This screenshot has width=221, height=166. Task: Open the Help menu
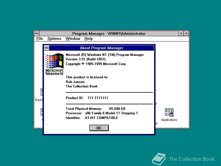pos(88,38)
